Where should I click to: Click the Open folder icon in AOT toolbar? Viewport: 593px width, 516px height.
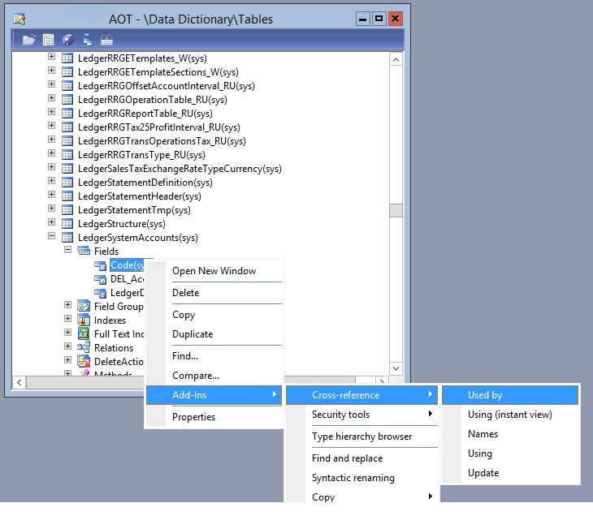(29, 40)
